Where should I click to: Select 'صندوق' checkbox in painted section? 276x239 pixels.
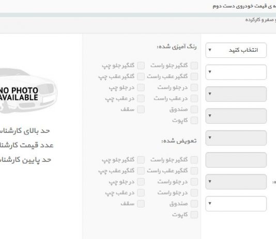pos(194,109)
